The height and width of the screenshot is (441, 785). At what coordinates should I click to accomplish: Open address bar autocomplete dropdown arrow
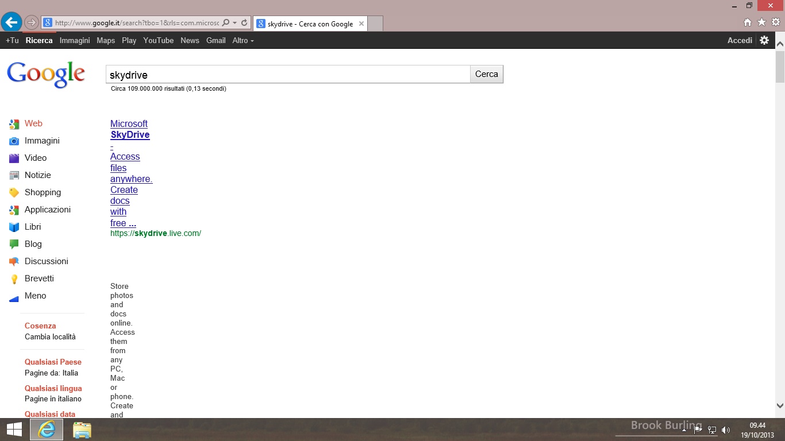pos(235,23)
